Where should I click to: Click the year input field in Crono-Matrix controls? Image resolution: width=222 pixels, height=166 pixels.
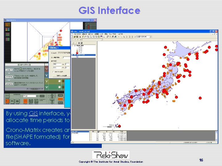30,96
